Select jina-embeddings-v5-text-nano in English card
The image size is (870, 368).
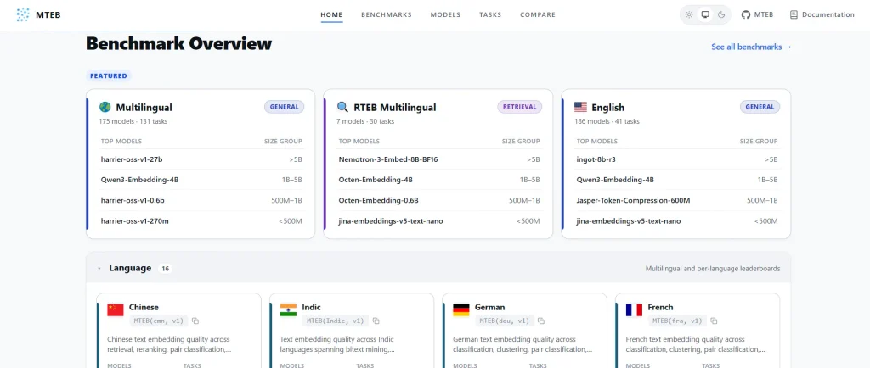[677, 220]
